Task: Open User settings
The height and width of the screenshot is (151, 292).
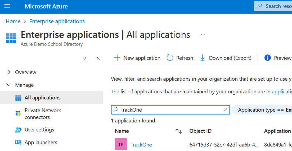Action: pyautogui.click(x=39, y=130)
